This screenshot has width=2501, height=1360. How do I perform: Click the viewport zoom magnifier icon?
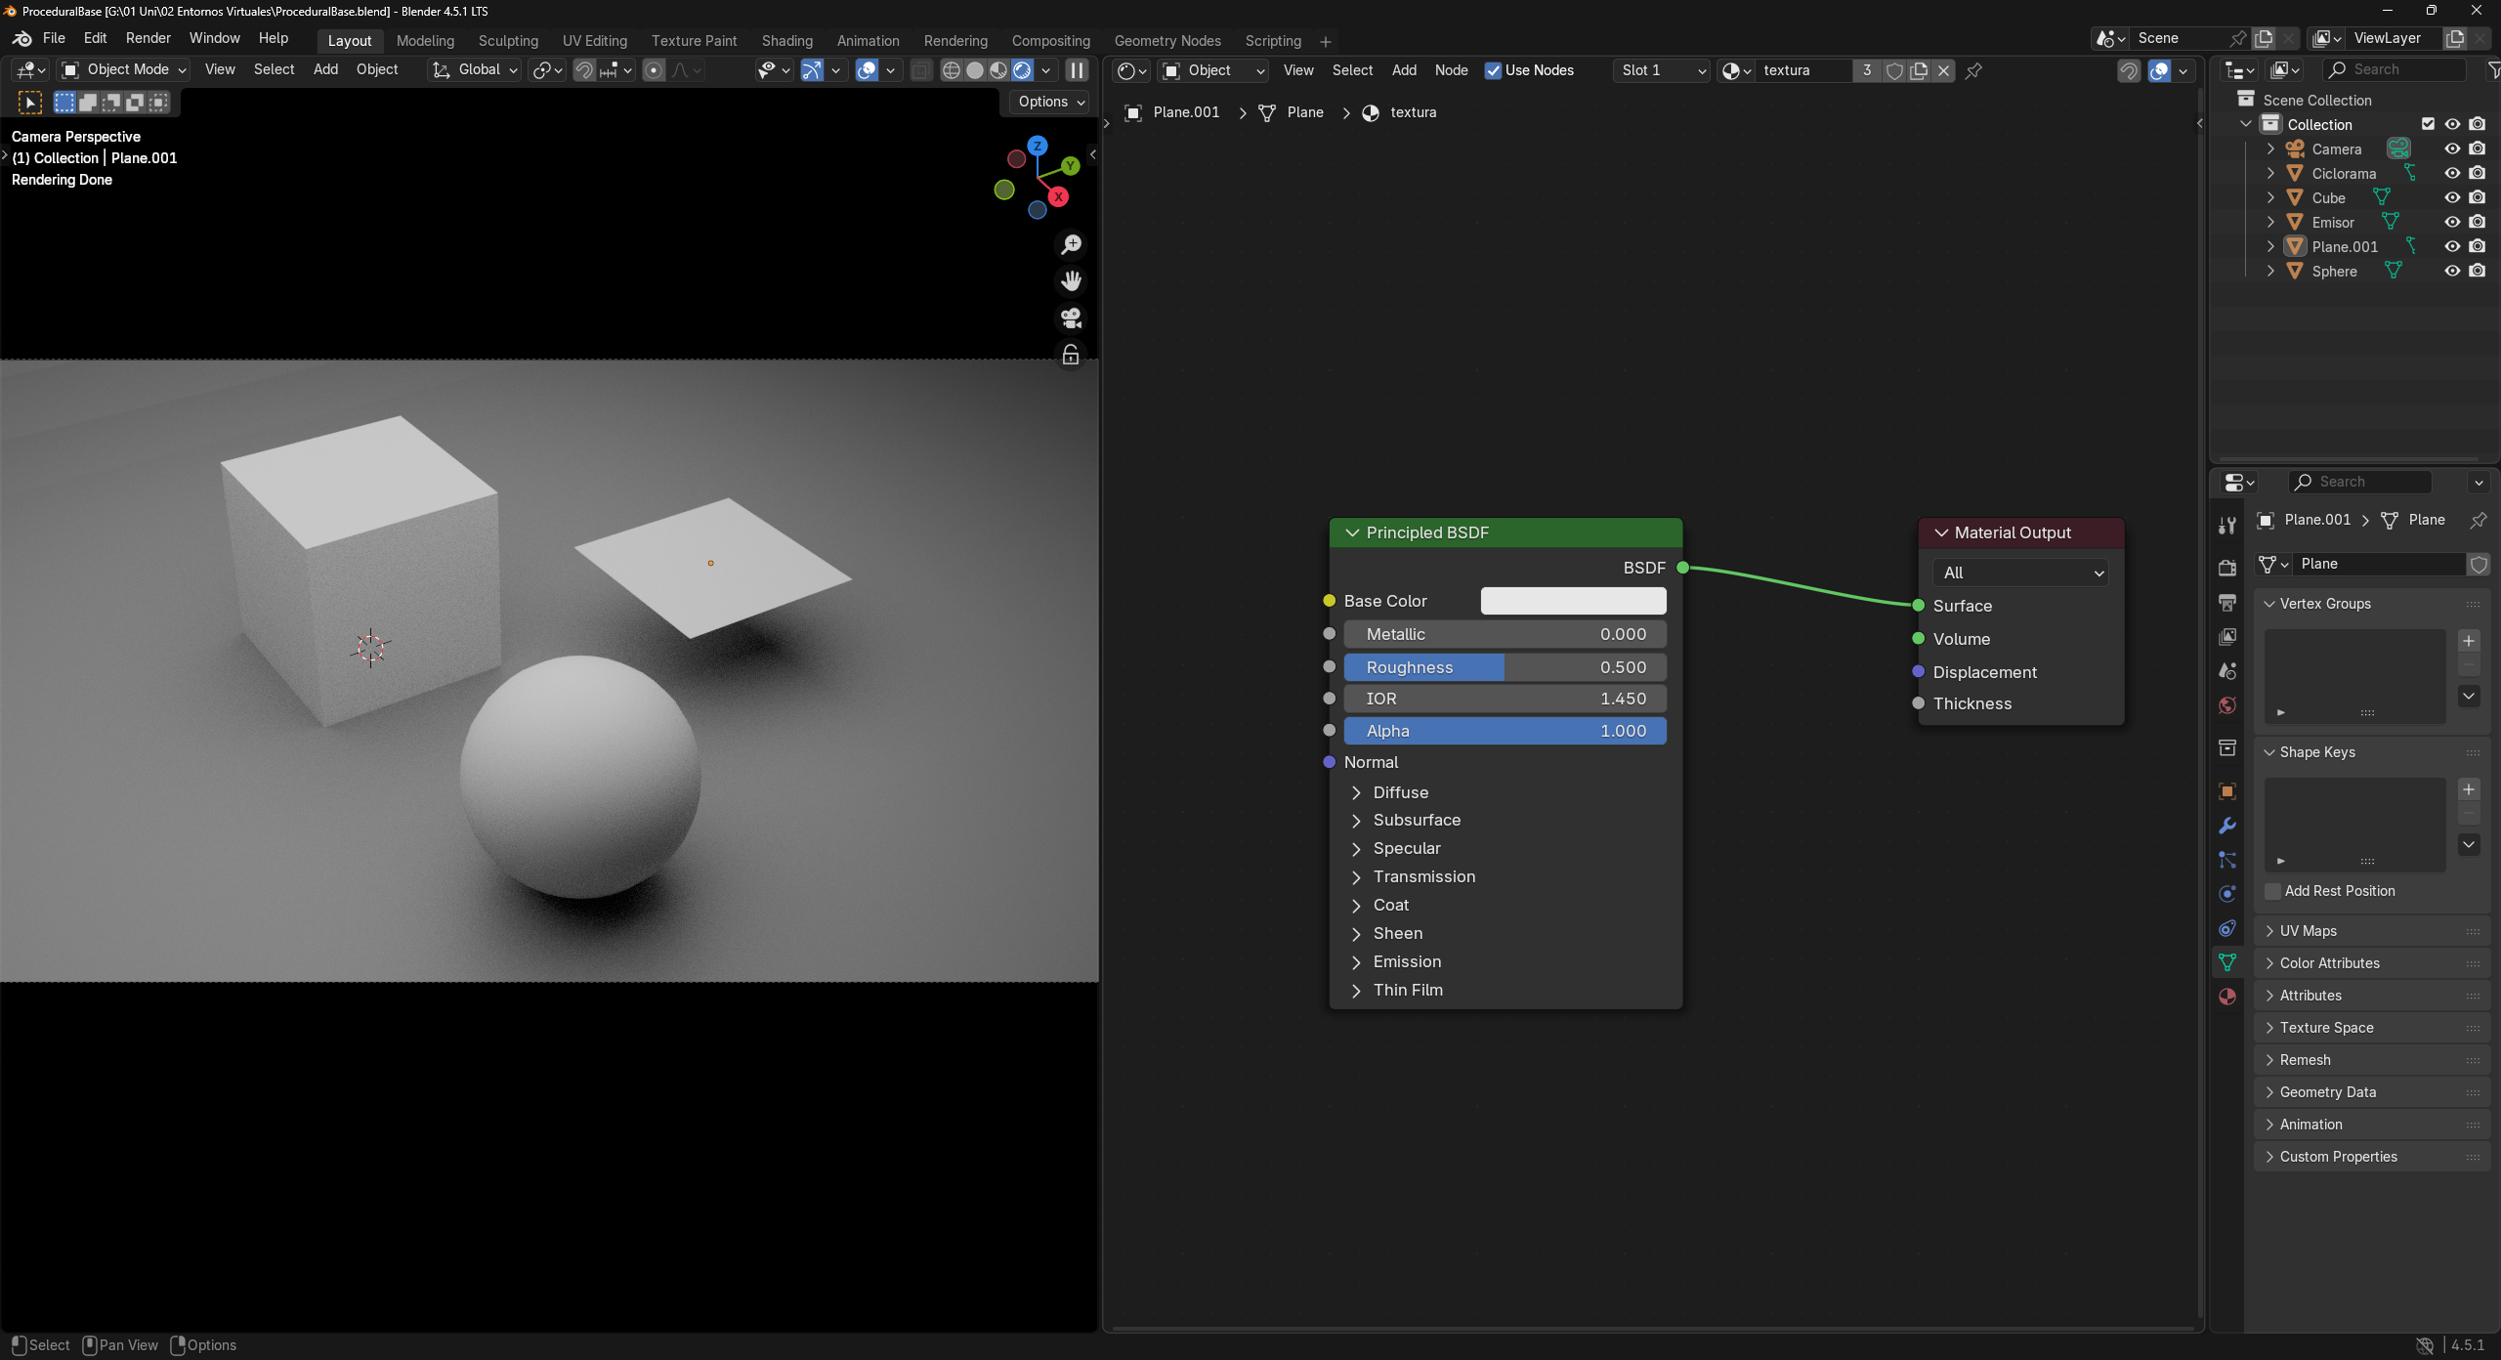1072,244
